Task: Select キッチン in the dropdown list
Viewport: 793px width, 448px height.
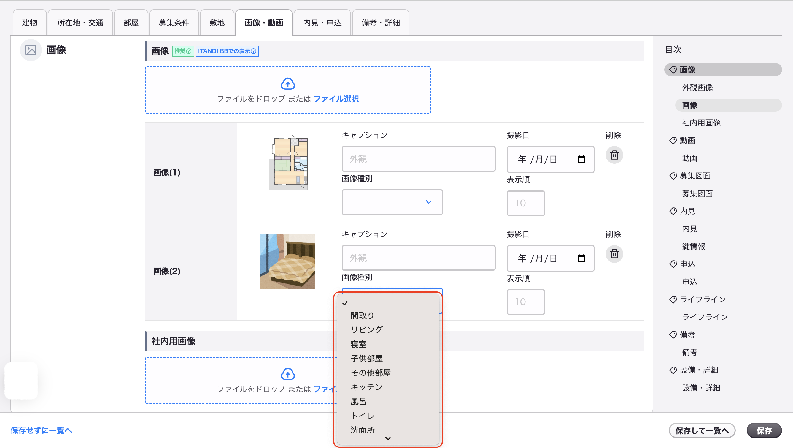Action: point(388,387)
